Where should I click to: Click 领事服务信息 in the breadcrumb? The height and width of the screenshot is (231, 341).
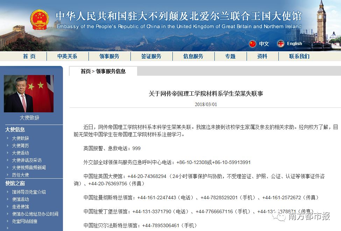111,72
